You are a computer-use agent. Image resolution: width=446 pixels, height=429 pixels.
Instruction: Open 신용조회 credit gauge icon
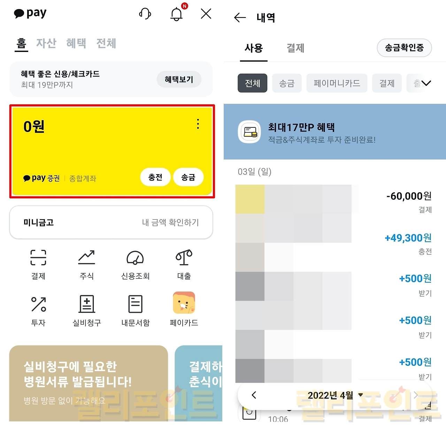[x=135, y=258]
